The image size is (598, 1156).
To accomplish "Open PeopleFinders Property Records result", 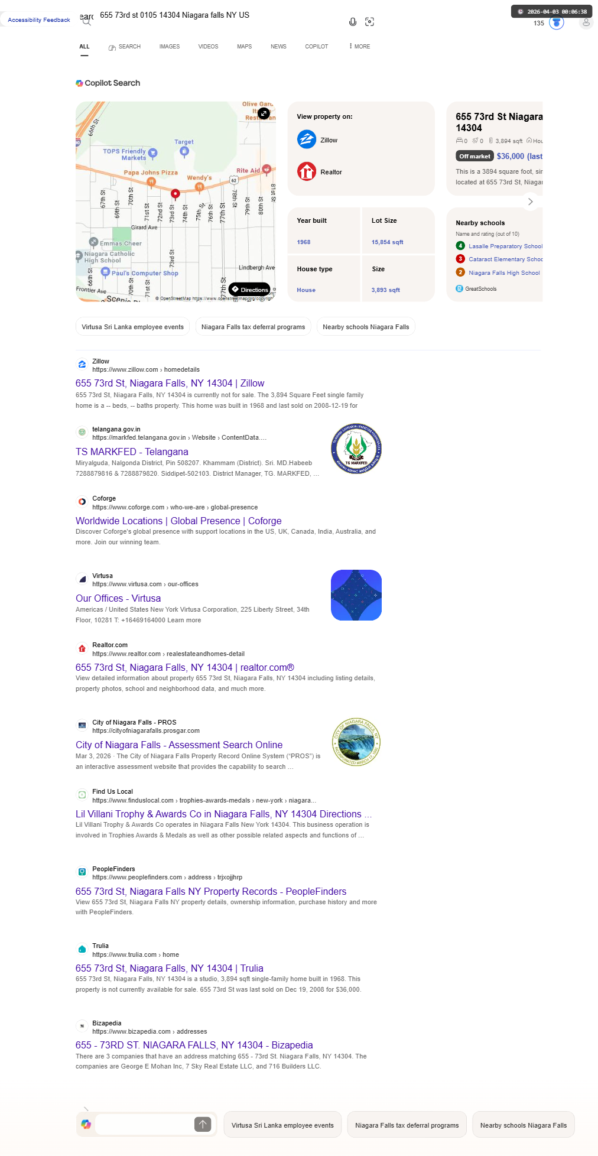I will coord(211,892).
